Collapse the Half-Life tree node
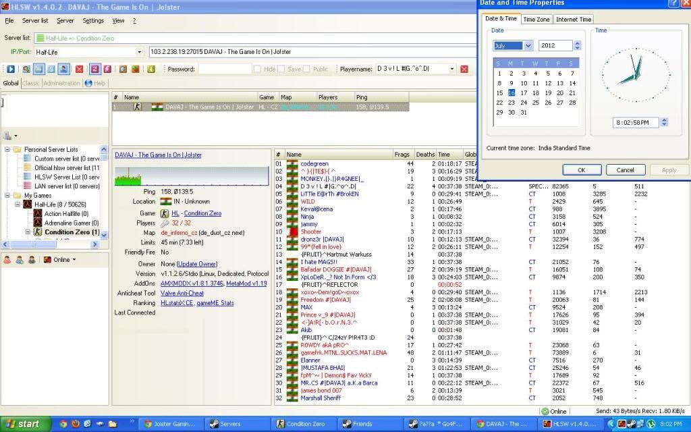The image size is (691, 432). (x=18, y=205)
